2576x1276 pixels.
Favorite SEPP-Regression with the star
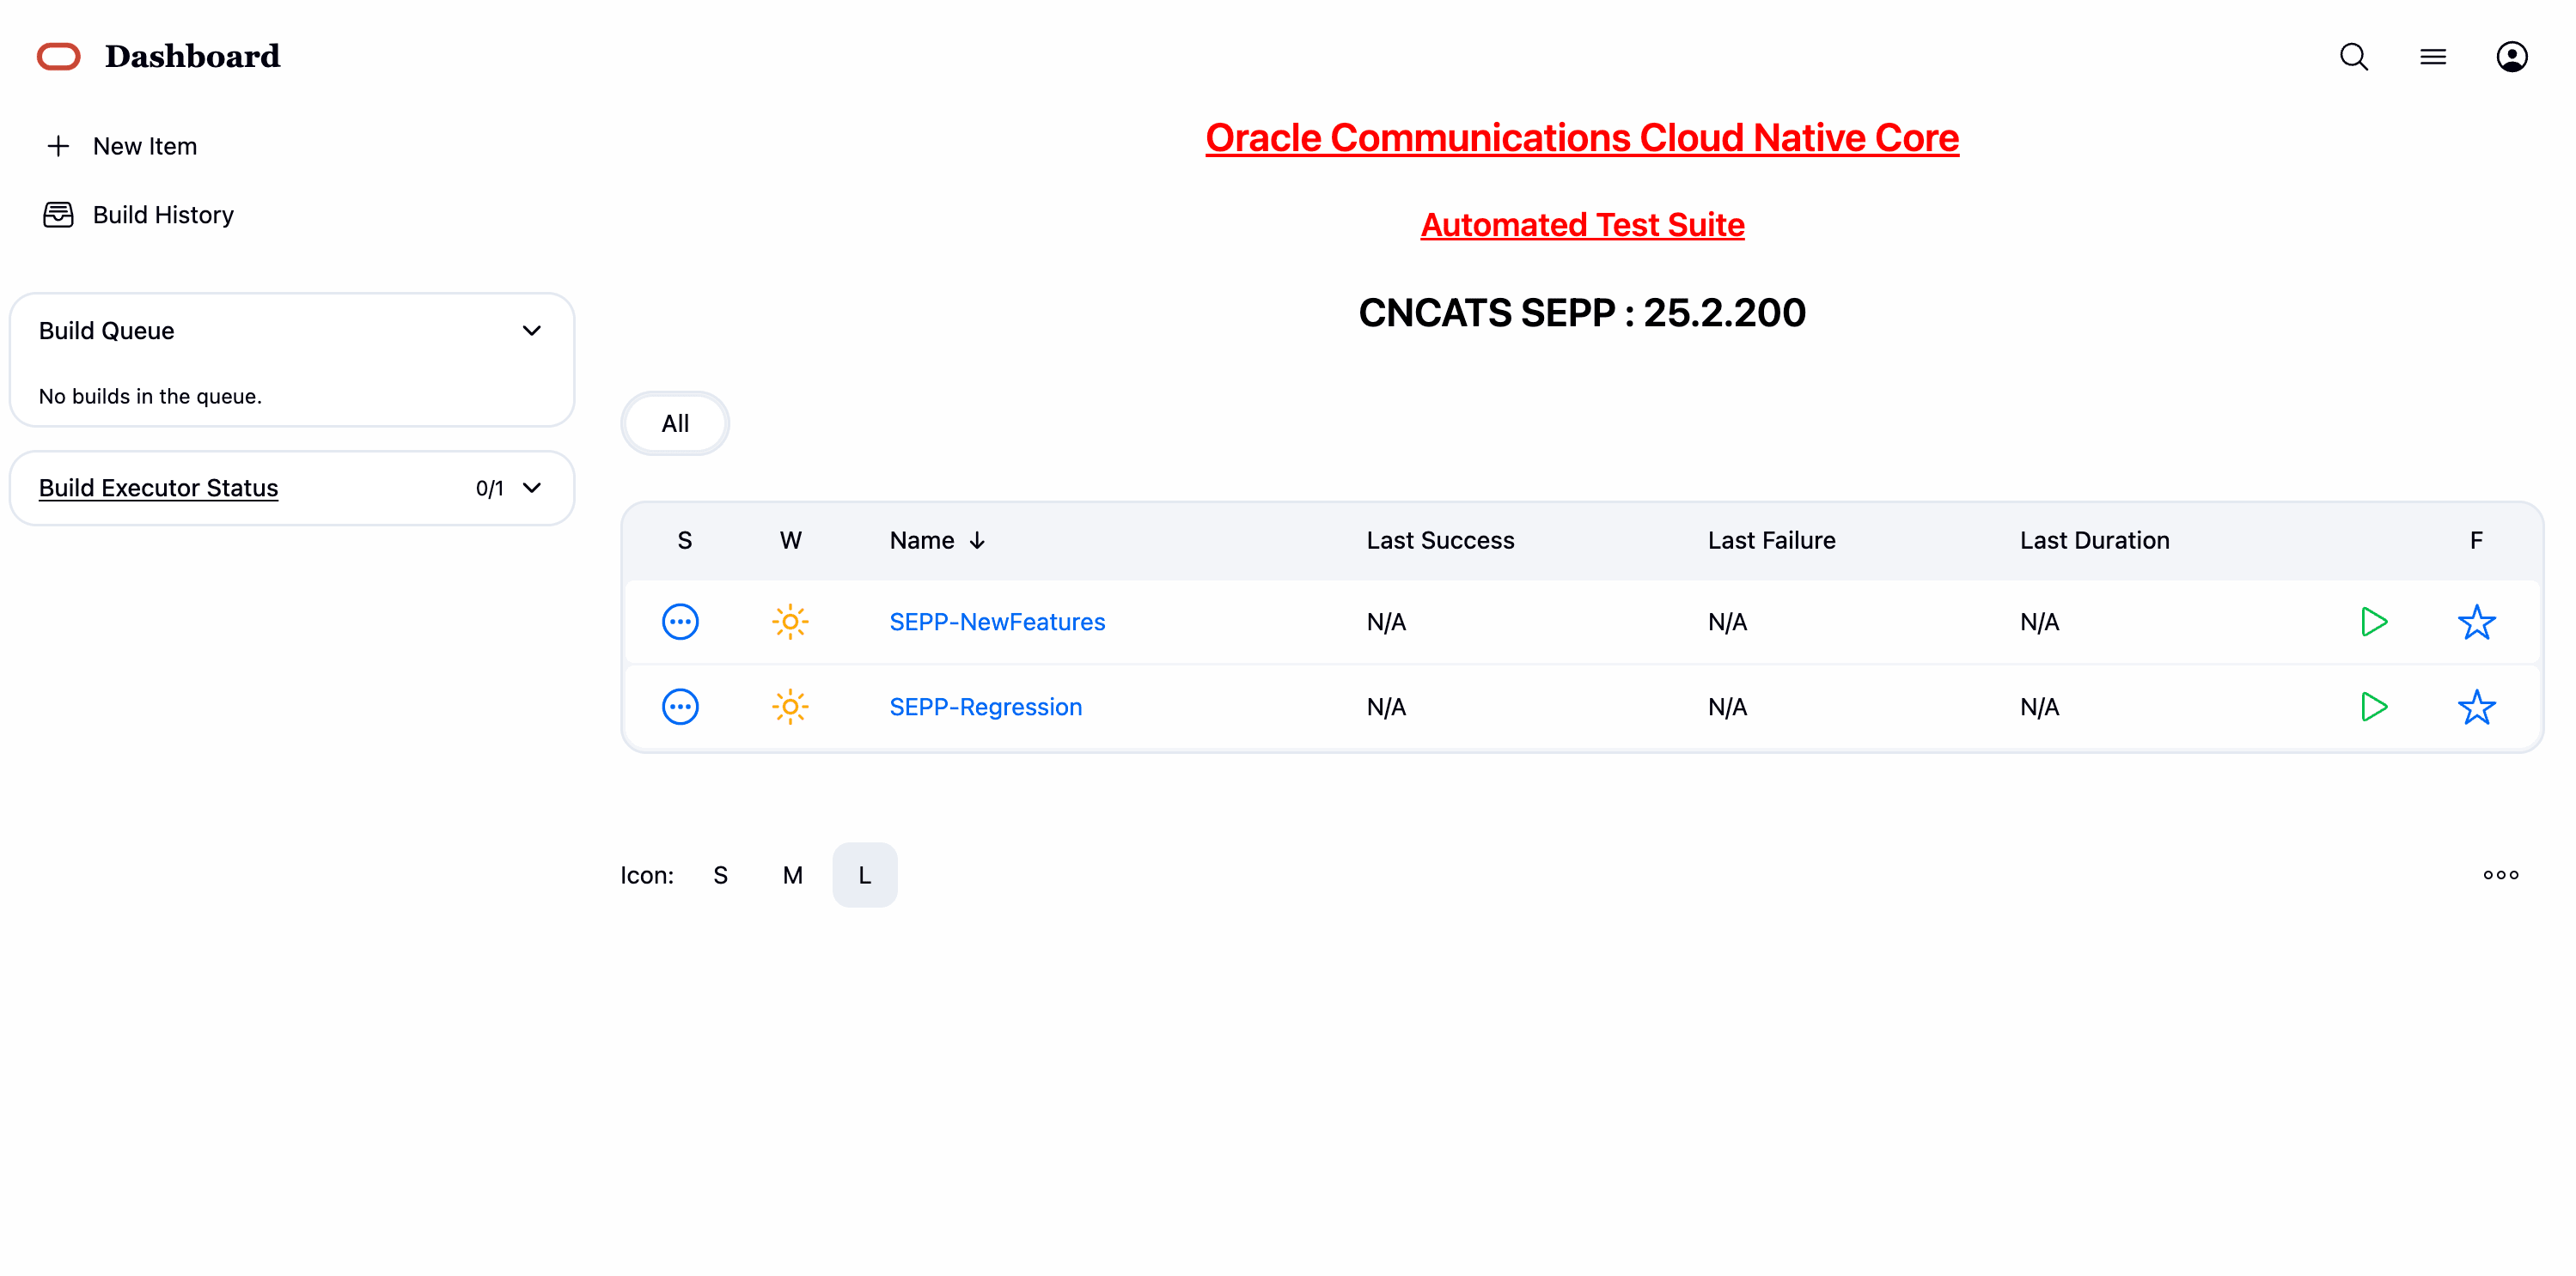click(2476, 707)
